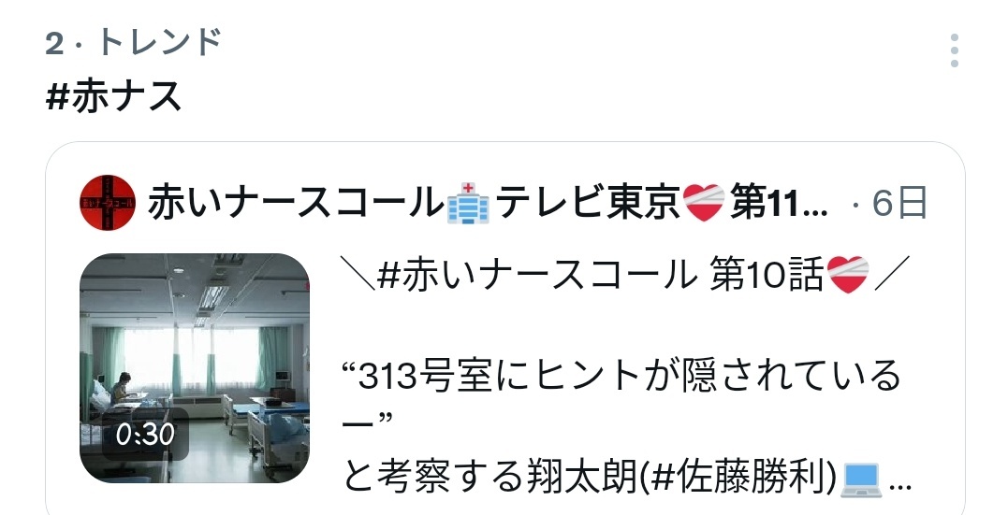Click the 第10話 text in tweet
1008x515 pixels.
767,275
